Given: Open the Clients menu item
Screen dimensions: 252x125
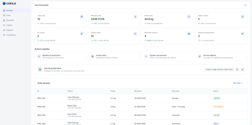Looking at the screenshot, I should pyautogui.click(x=16, y=25).
